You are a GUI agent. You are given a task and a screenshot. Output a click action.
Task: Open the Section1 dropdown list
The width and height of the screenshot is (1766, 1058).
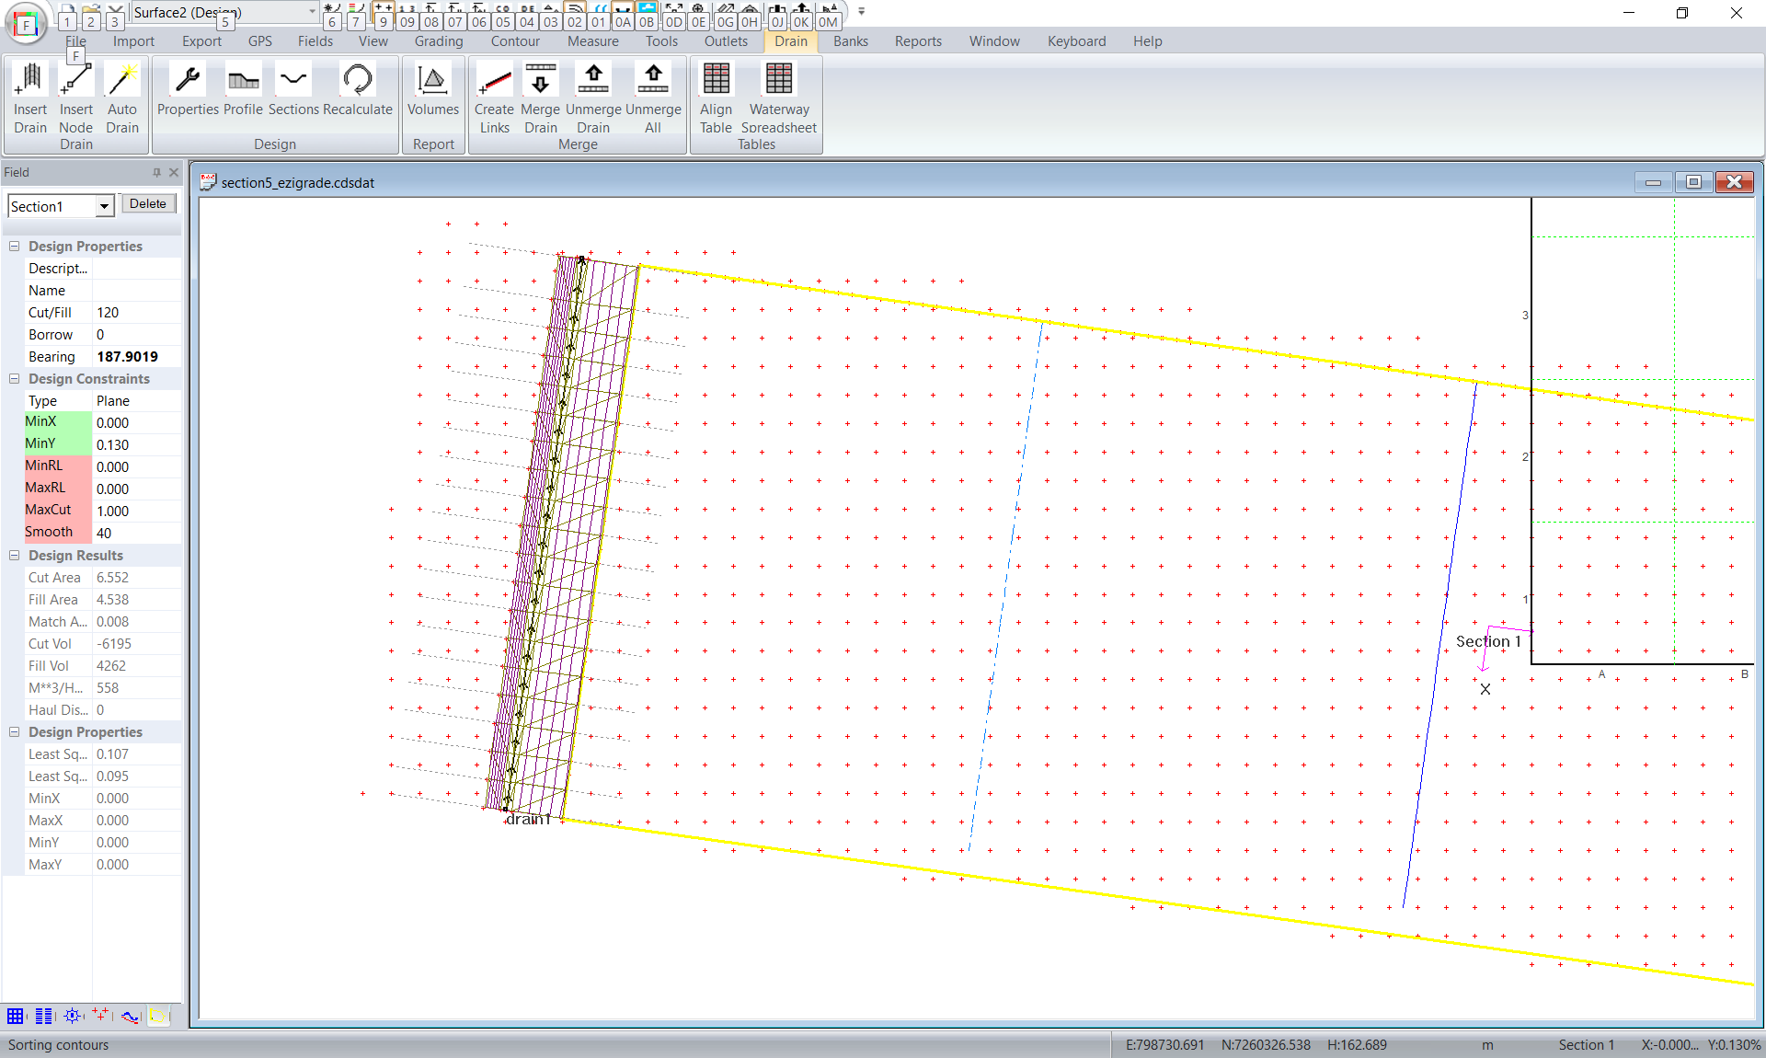pos(104,206)
